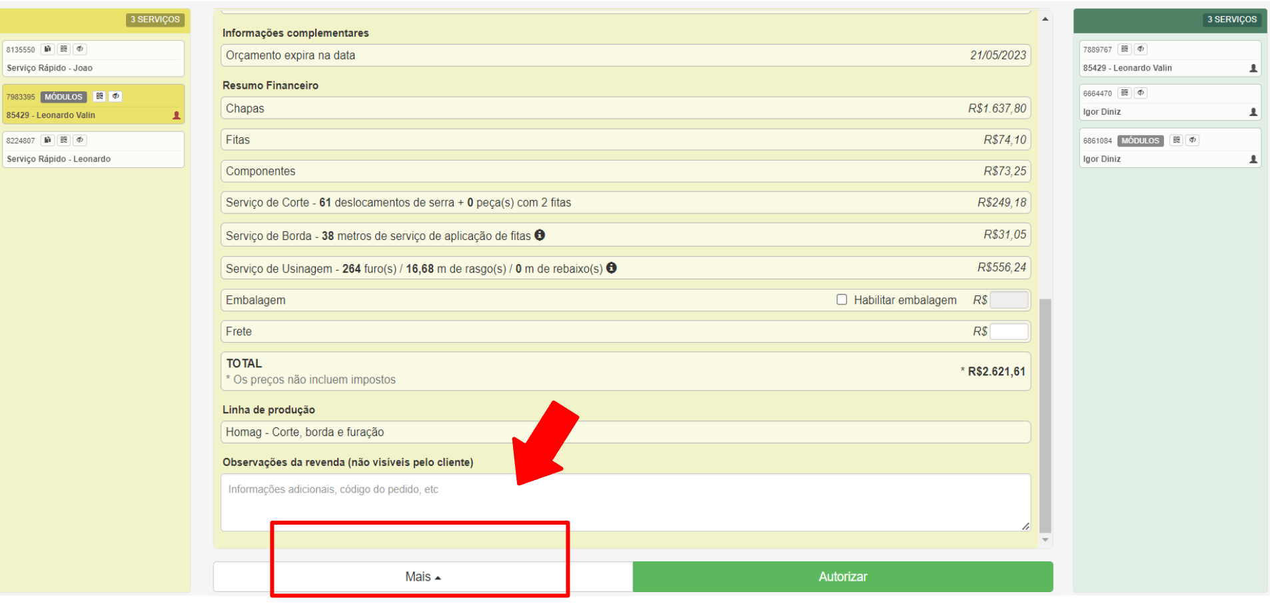Click the user icon on card 7889767
The image size is (1270, 606).
[1253, 68]
